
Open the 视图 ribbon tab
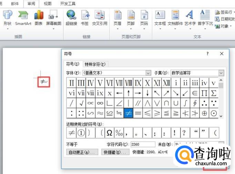(x=48, y=4)
